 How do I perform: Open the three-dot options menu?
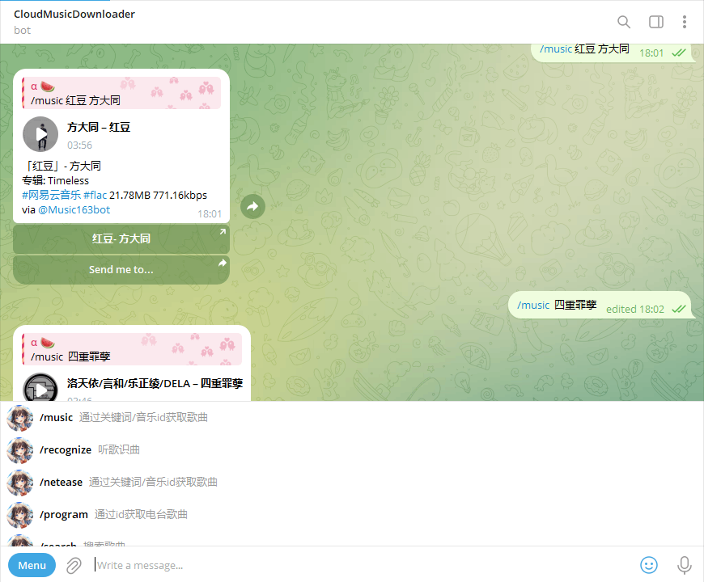tap(685, 22)
